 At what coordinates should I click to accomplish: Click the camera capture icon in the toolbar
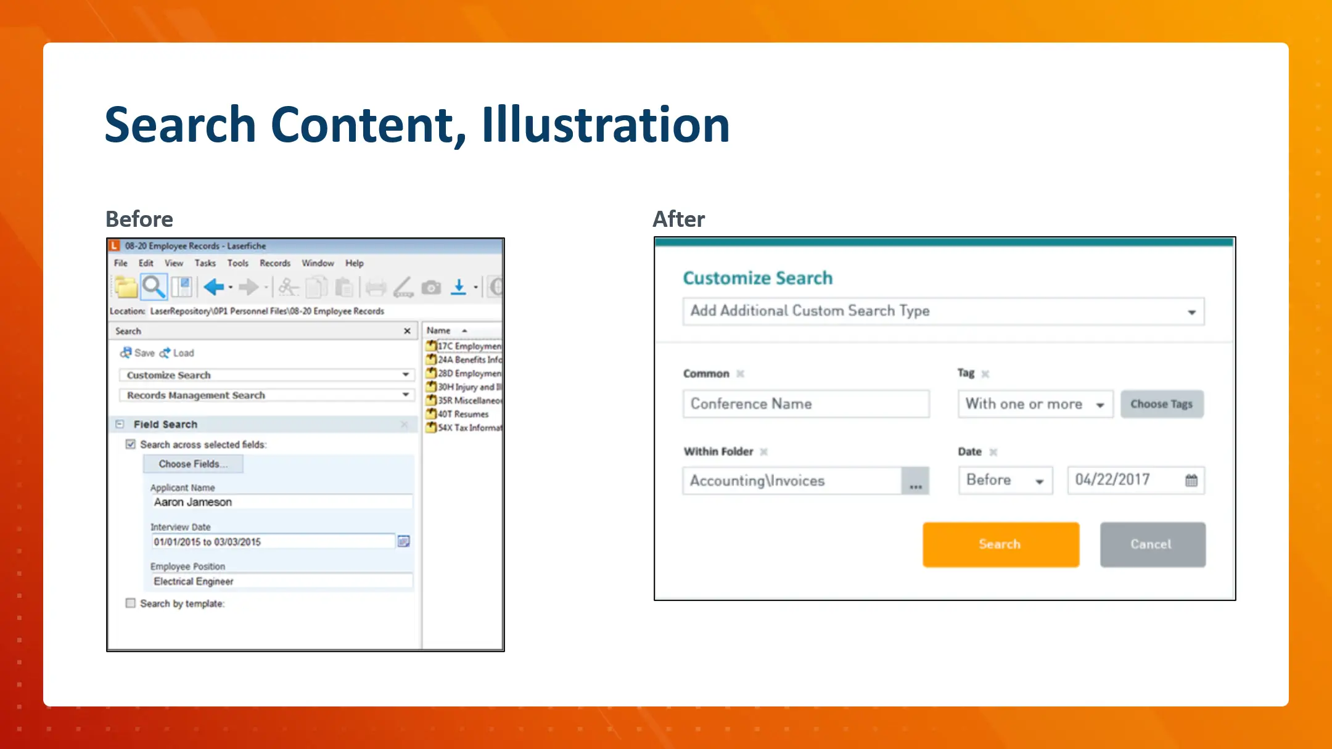[x=430, y=287]
